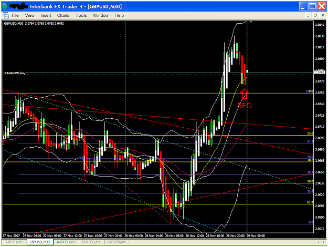
Task: Open the Insert menu
Action: (46, 15)
